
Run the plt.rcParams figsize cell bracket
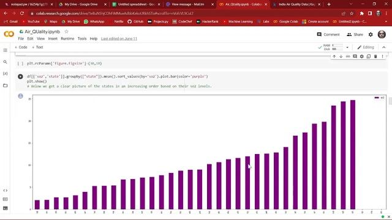[20, 64]
